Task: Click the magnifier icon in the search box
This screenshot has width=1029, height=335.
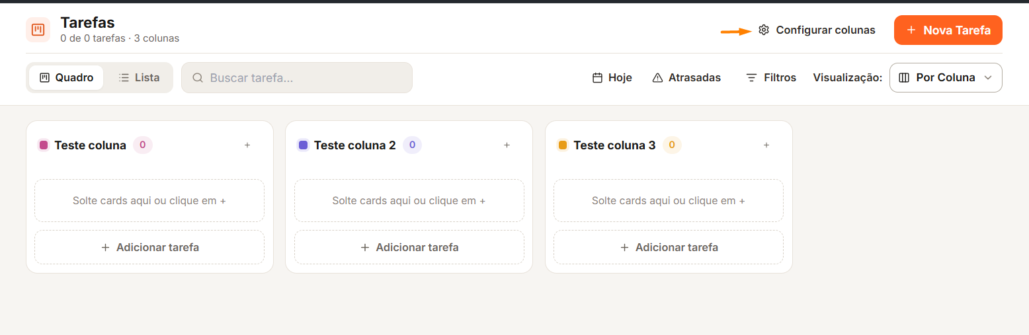Action: pos(197,78)
